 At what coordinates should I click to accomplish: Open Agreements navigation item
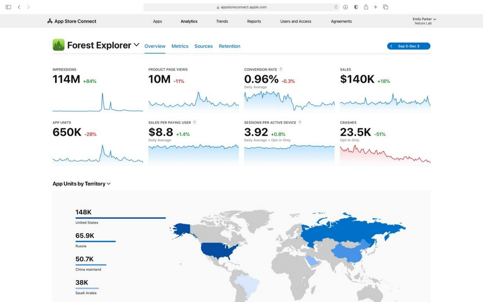pos(341,21)
